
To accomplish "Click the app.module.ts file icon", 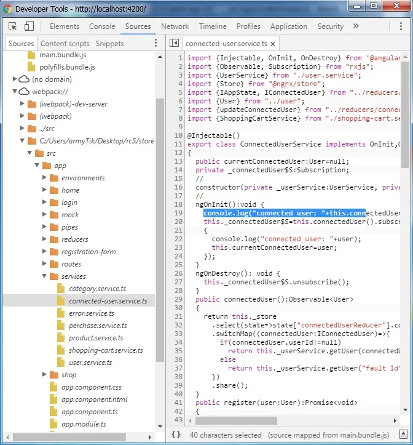I will pos(53,424).
